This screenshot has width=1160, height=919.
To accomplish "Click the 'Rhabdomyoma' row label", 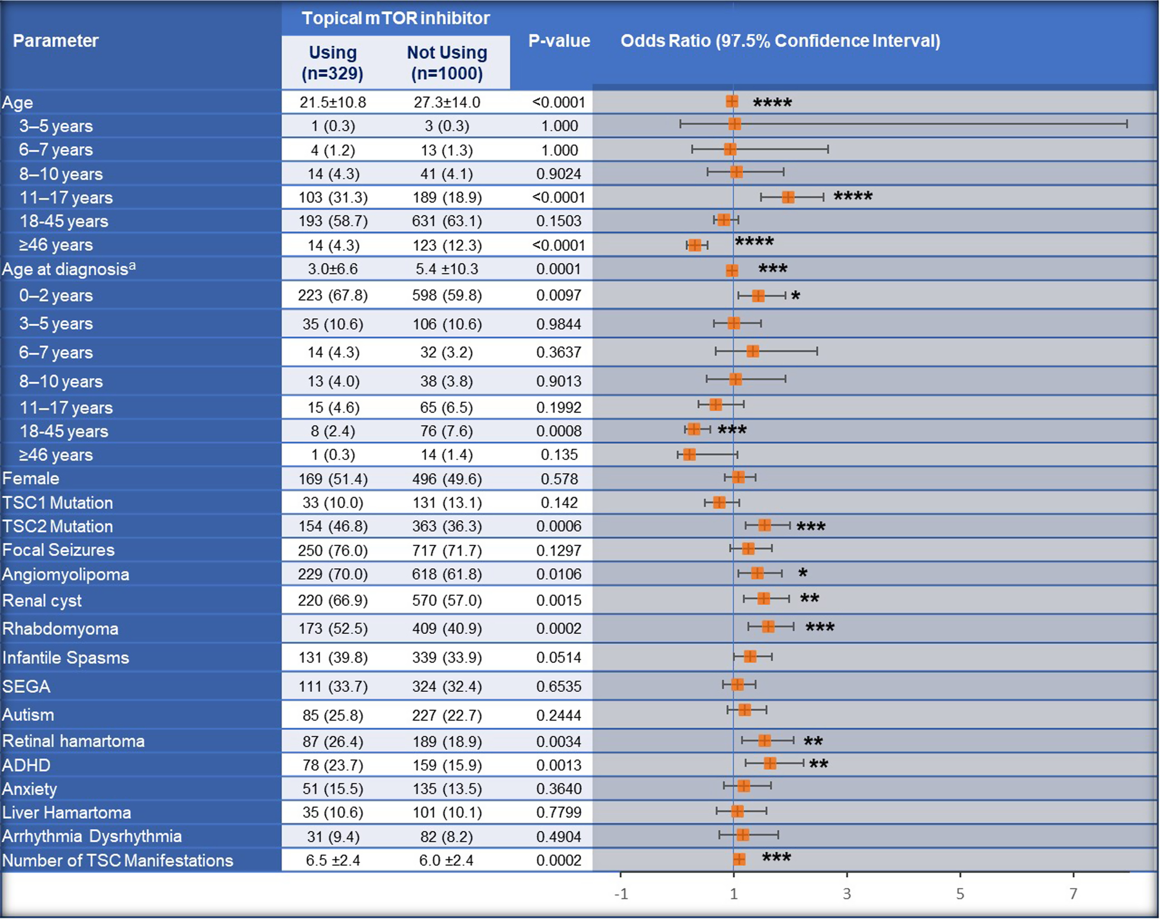I will 60,629.
